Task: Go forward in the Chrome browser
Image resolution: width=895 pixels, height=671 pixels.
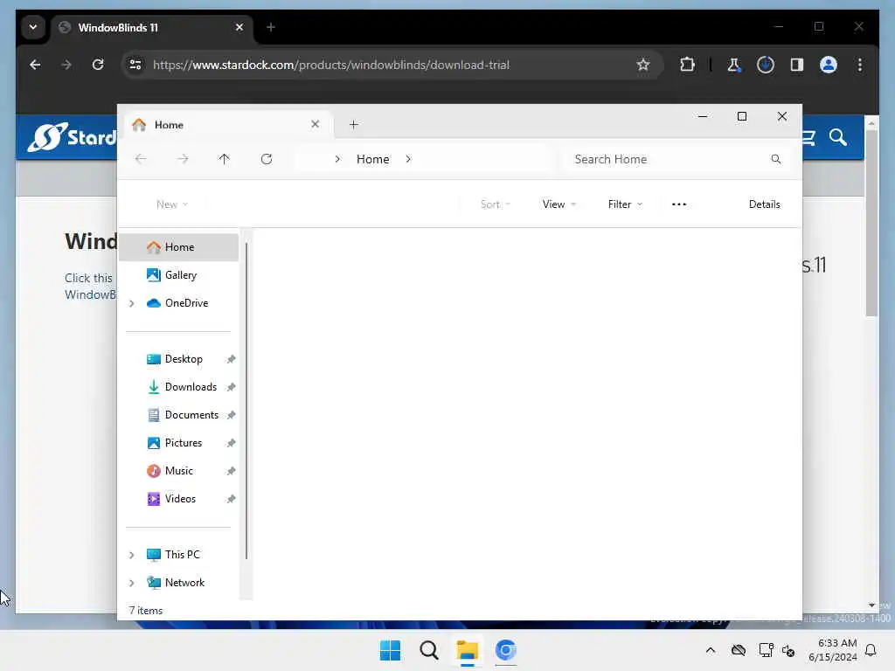Action: tap(66, 65)
